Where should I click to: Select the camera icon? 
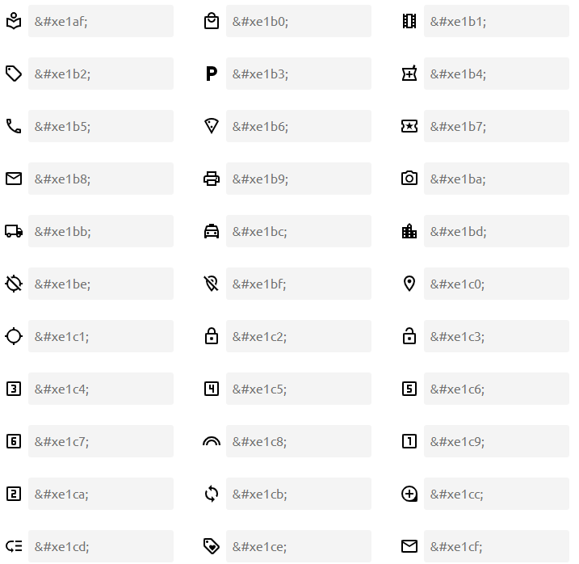click(409, 179)
